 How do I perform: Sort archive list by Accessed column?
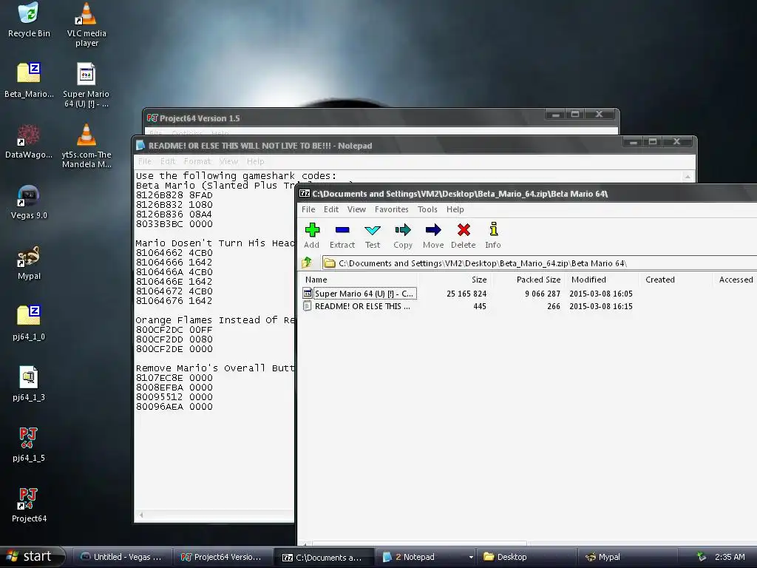click(736, 280)
